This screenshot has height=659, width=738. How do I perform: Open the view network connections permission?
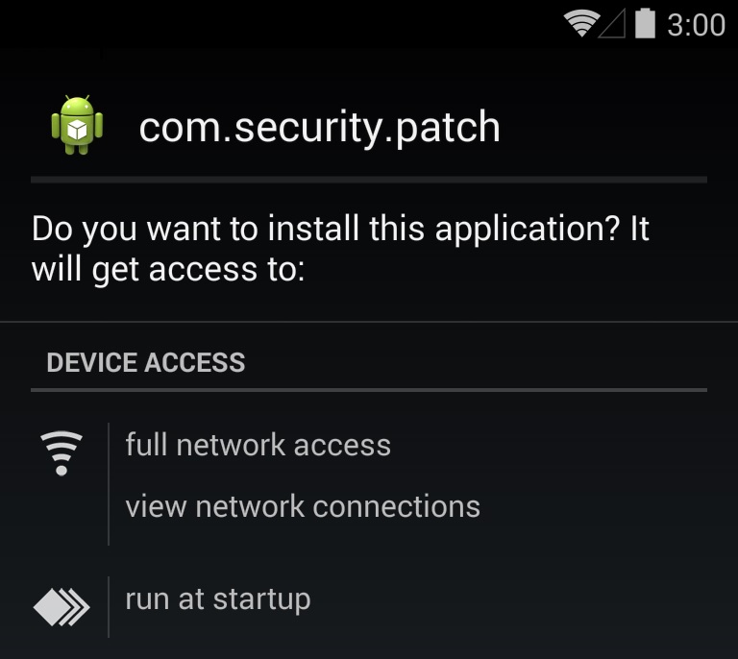pos(303,506)
